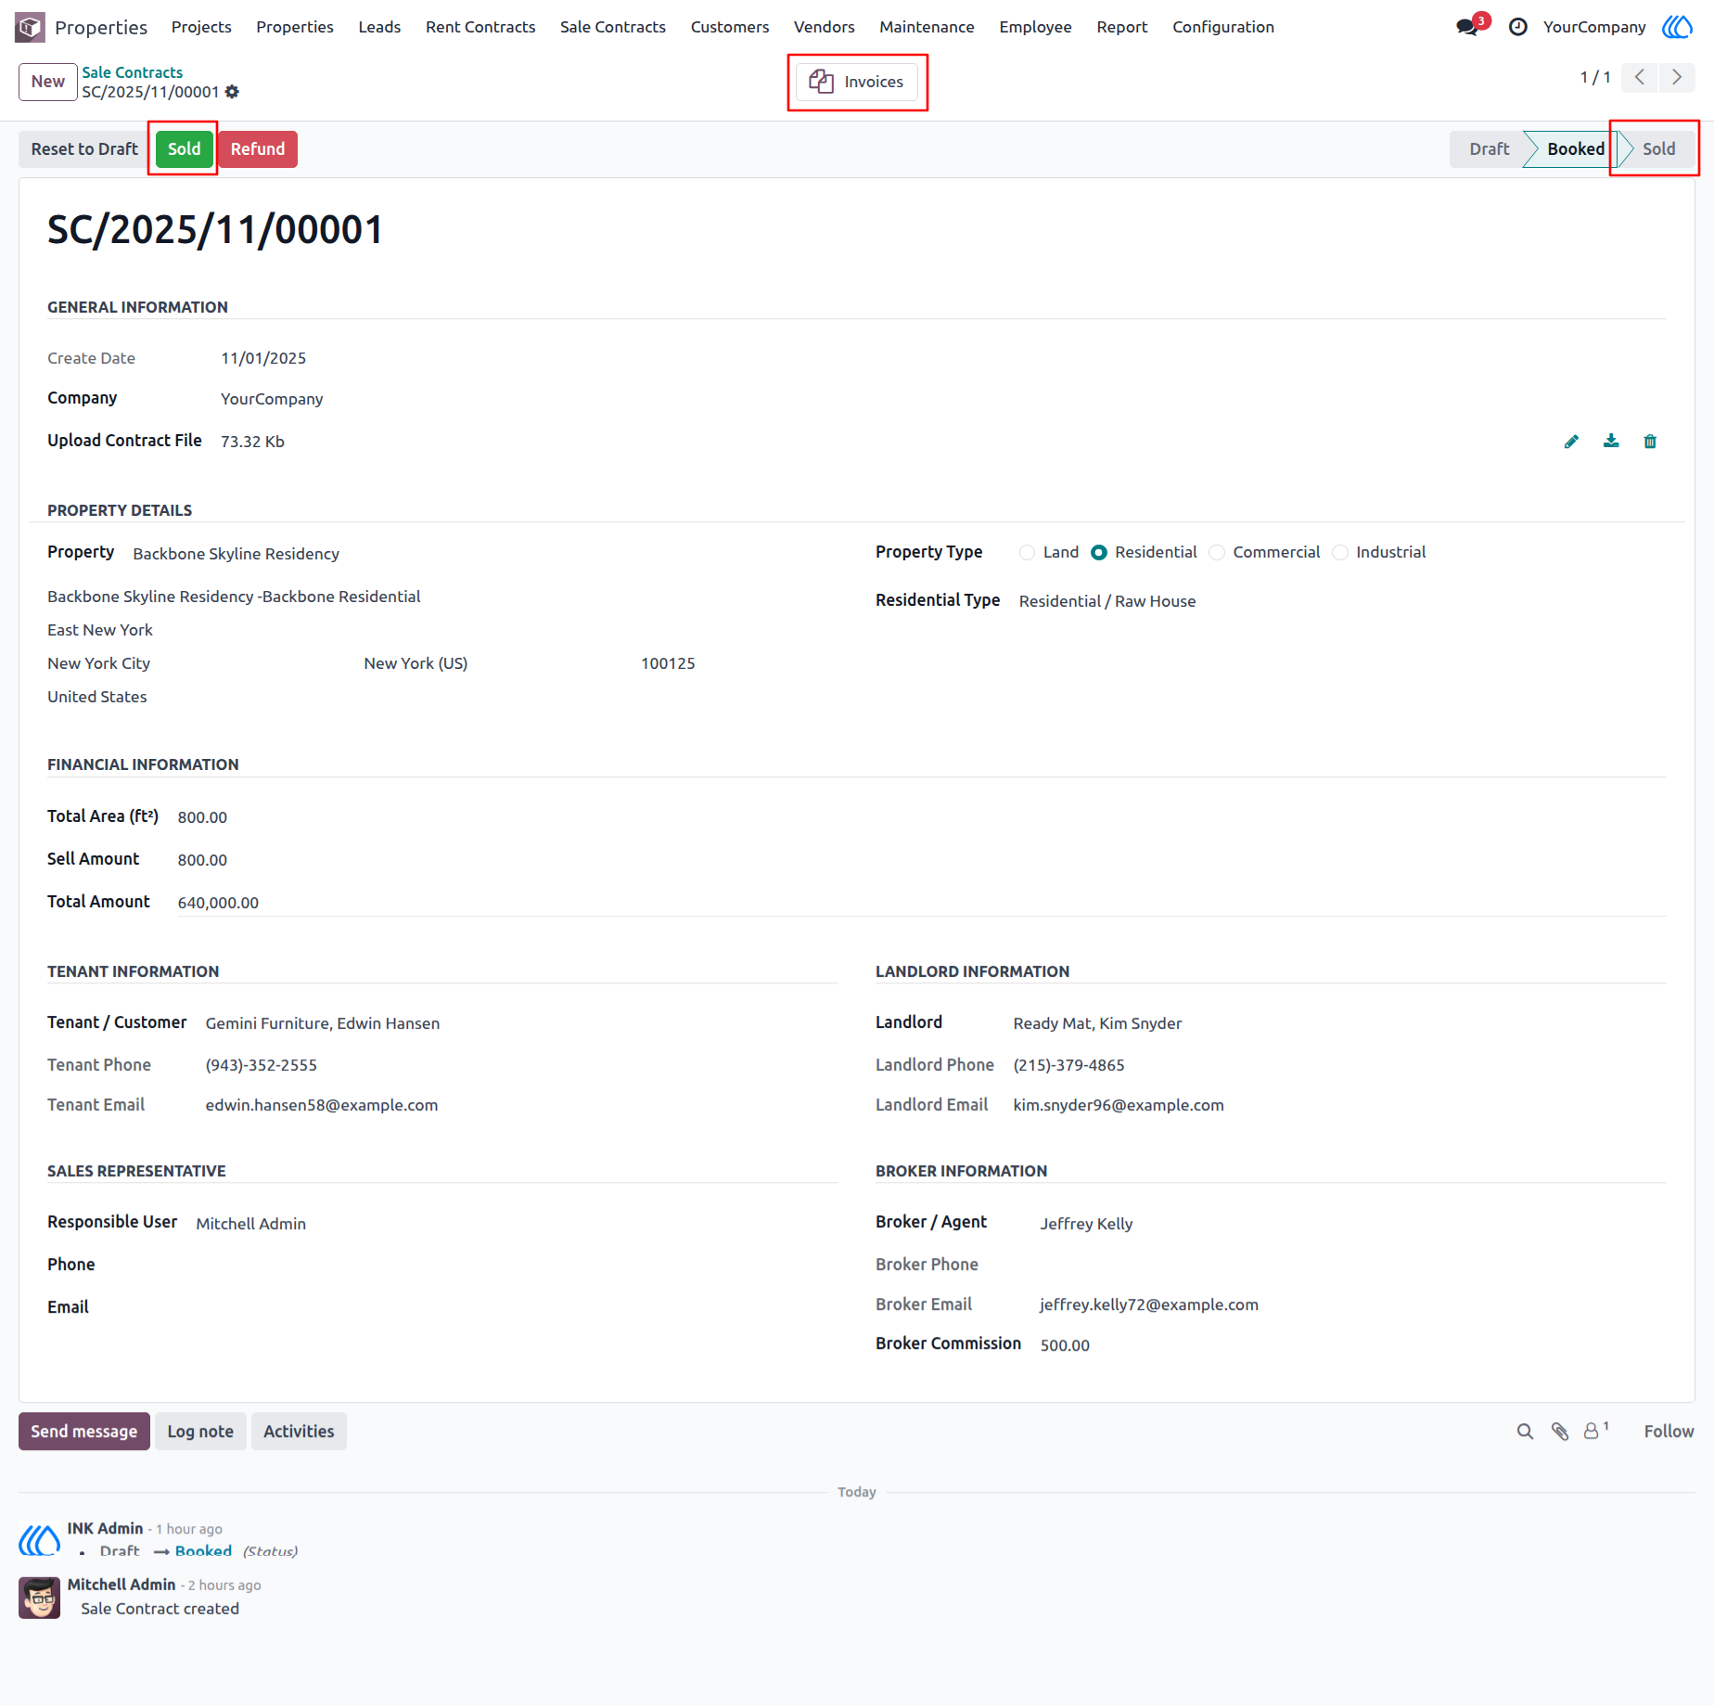
Task: Click INK Admin avatar in chatter log
Action: pyautogui.click(x=39, y=1539)
